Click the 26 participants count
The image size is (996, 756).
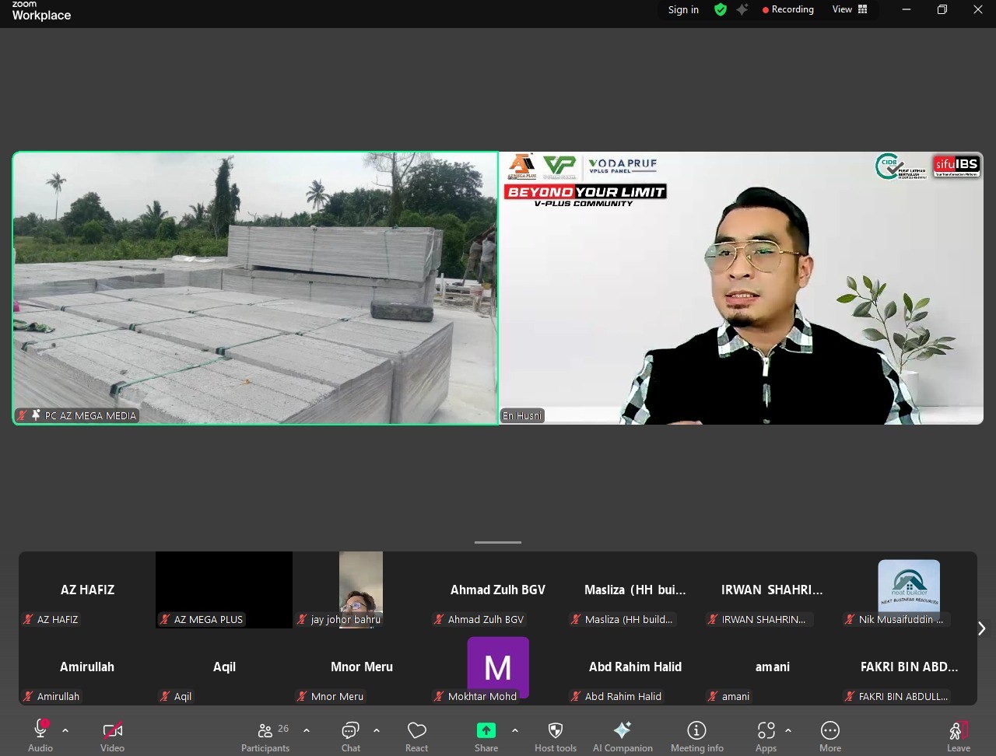tap(283, 729)
